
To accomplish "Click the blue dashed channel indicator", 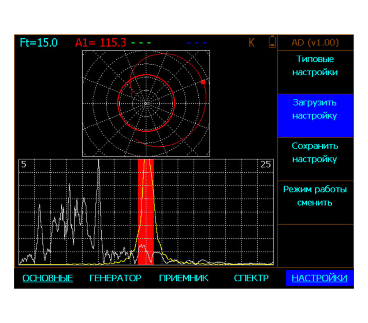I will point(197,43).
